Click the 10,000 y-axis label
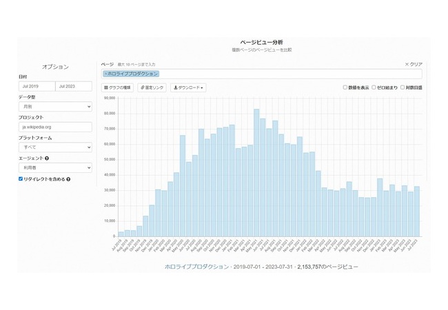This screenshot has width=448, height=310. (x=110, y=221)
